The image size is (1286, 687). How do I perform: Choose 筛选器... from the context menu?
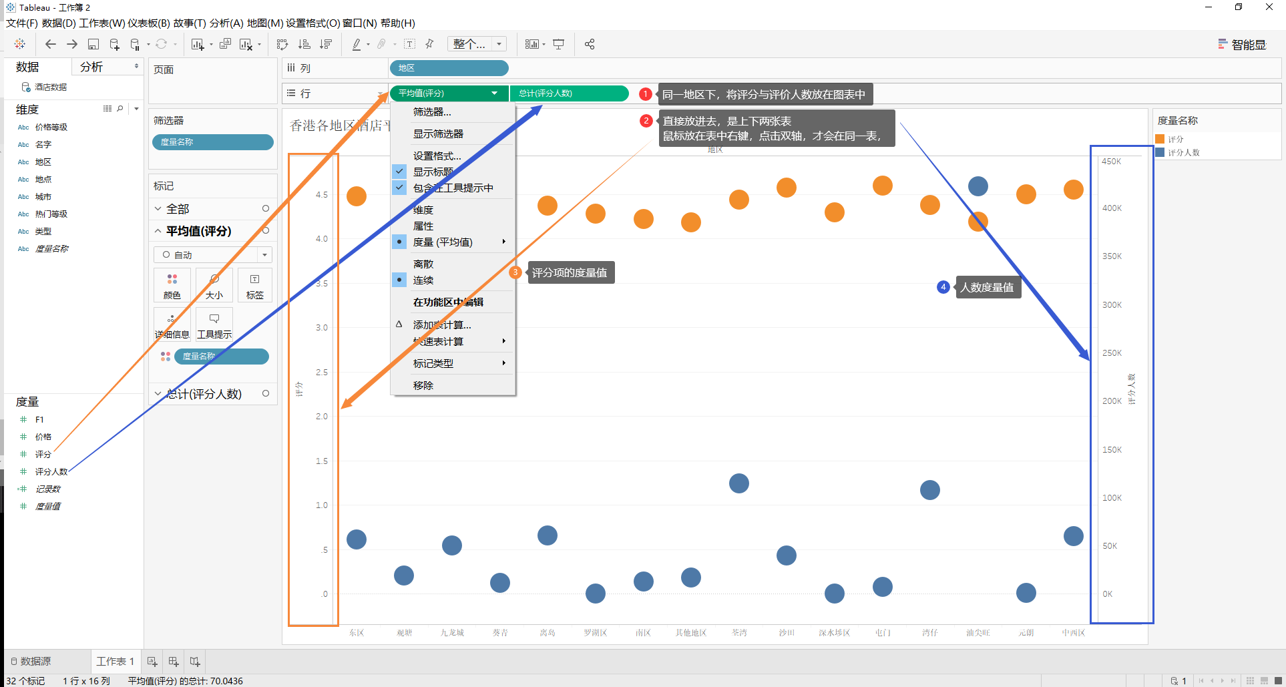(x=432, y=112)
